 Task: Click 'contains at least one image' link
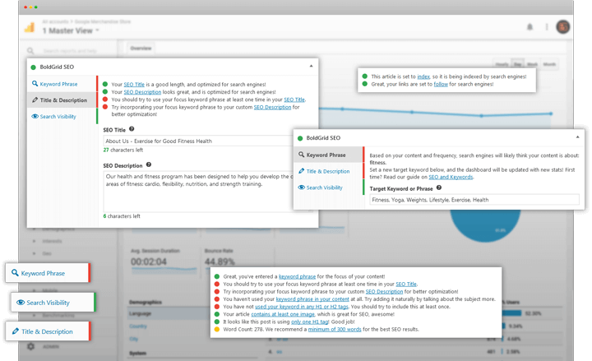coord(283,314)
